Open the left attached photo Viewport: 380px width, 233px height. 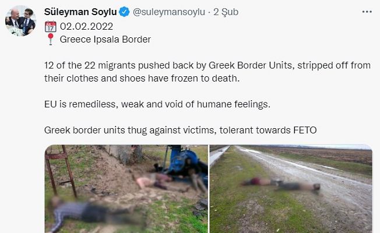click(126, 189)
